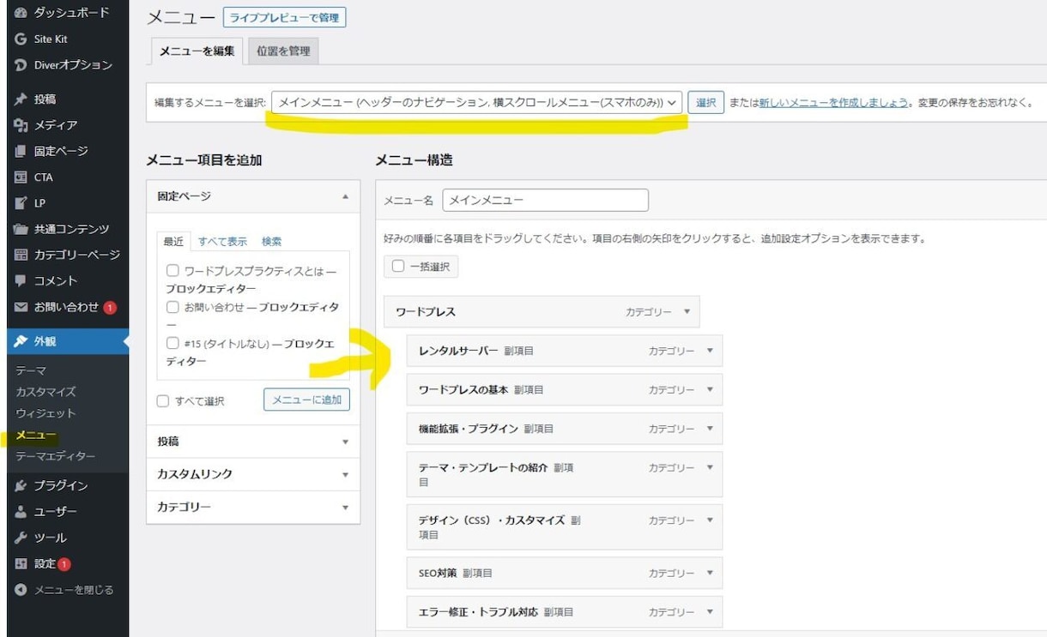Click the お問い合わせ envelope icon

click(x=21, y=307)
